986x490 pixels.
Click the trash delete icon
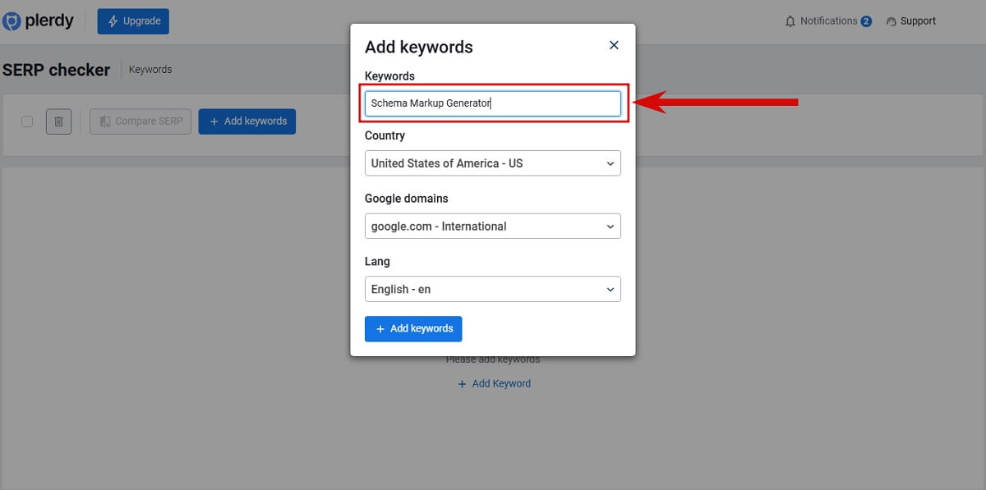58,121
